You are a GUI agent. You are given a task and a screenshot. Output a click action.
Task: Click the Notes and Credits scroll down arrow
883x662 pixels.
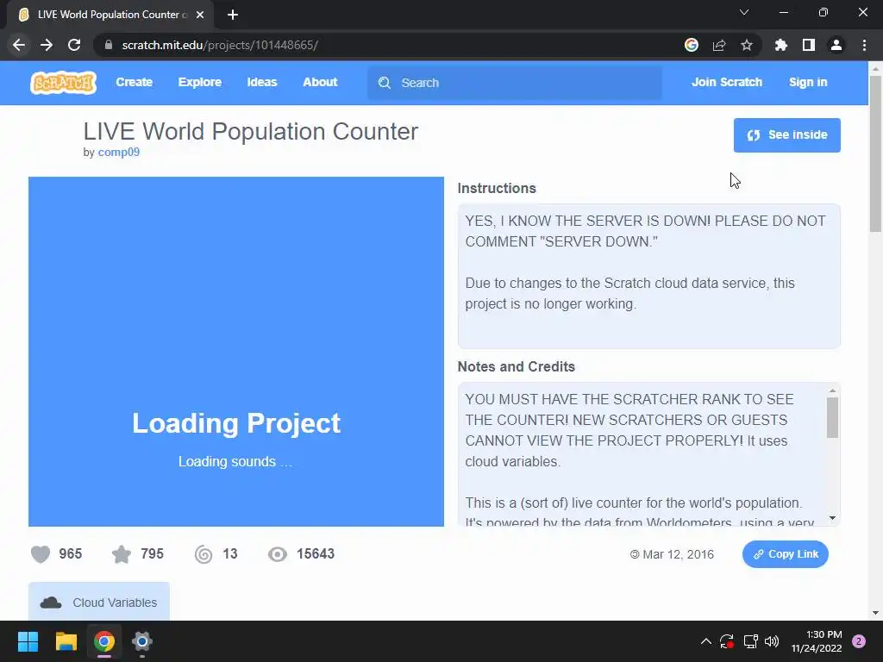click(832, 518)
